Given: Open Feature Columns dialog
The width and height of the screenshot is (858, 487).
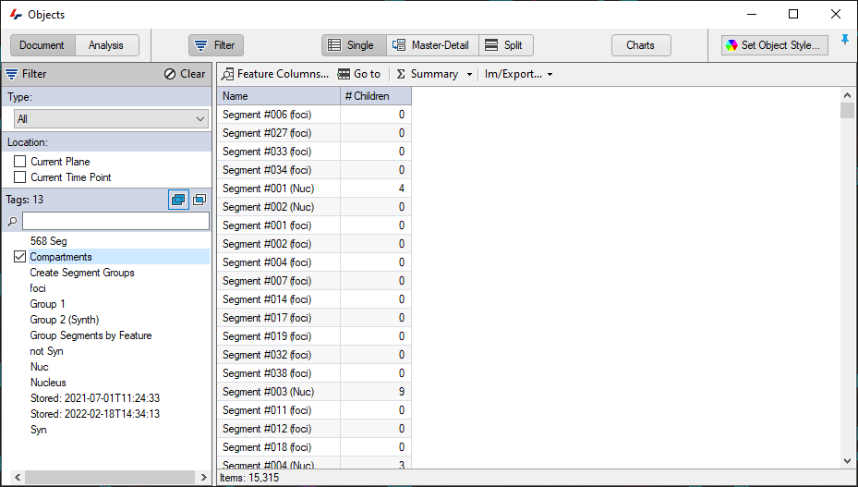Looking at the screenshot, I should [x=275, y=74].
